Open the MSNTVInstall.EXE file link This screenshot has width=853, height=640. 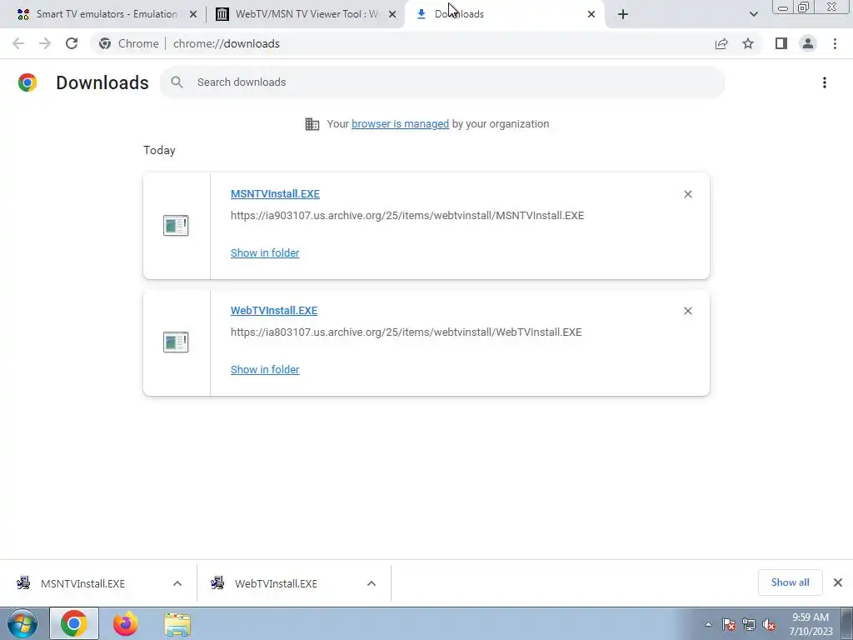(x=275, y=194)
